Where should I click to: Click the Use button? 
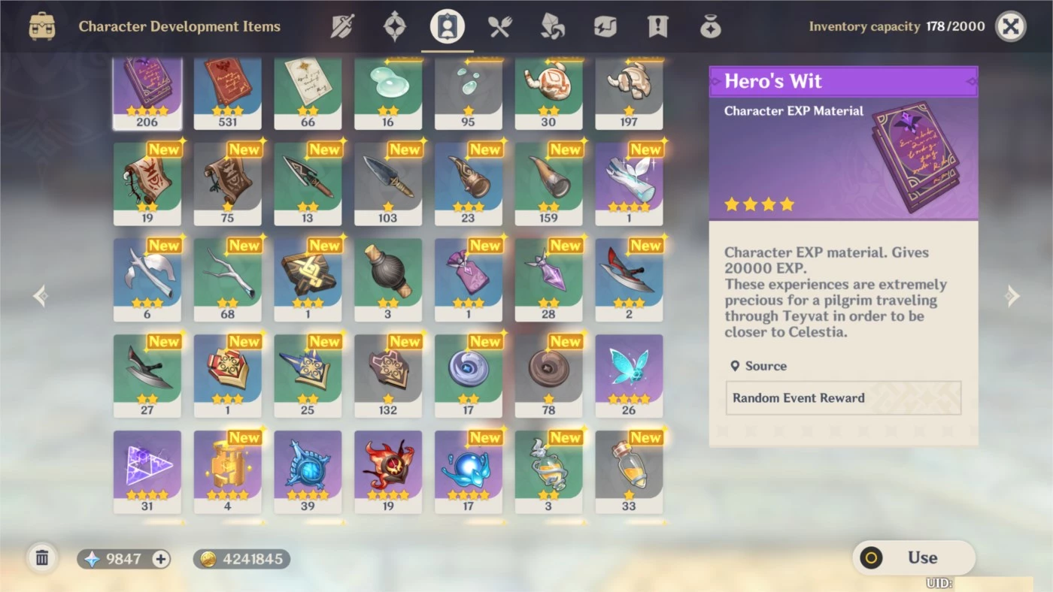click(x=914, y=558)
